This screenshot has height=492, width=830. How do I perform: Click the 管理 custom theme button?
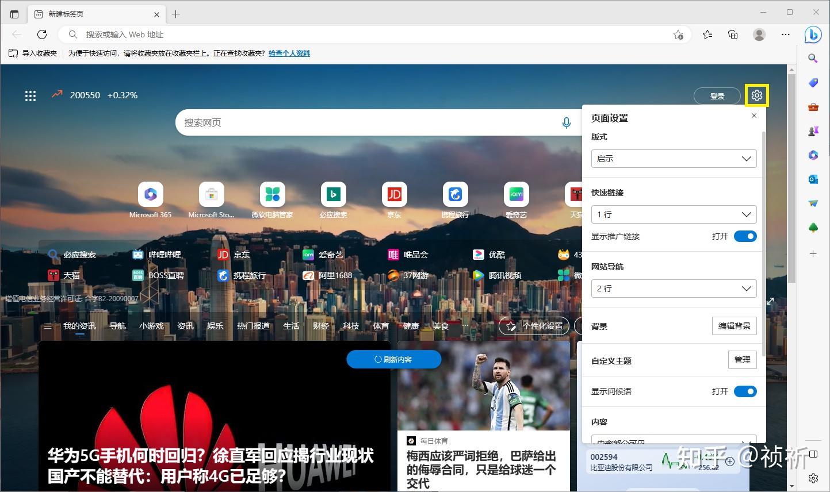743,360
